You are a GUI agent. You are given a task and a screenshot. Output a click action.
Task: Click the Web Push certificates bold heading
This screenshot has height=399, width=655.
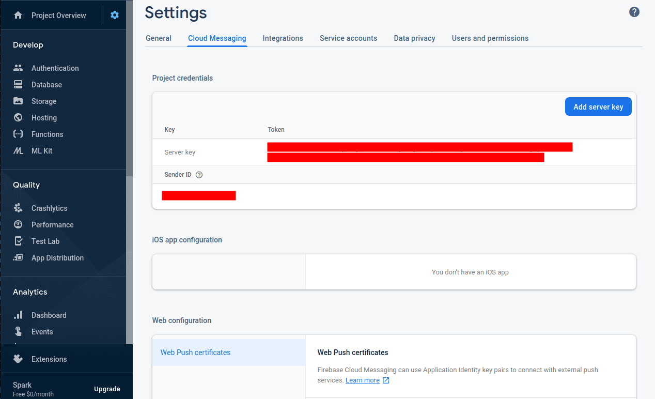click(353, 352)
